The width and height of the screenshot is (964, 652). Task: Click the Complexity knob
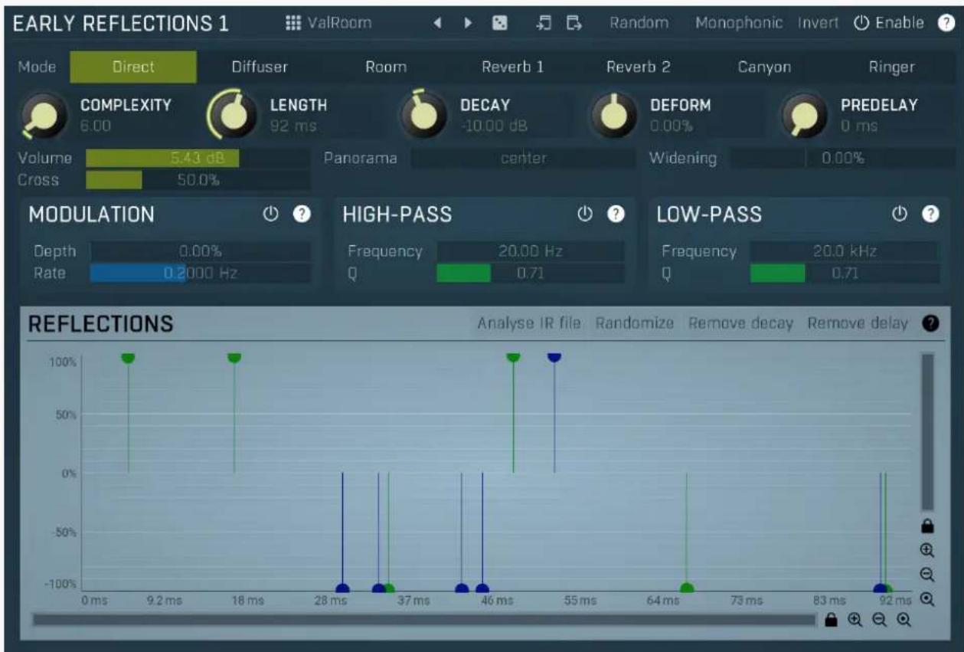[x=43, y=116]
